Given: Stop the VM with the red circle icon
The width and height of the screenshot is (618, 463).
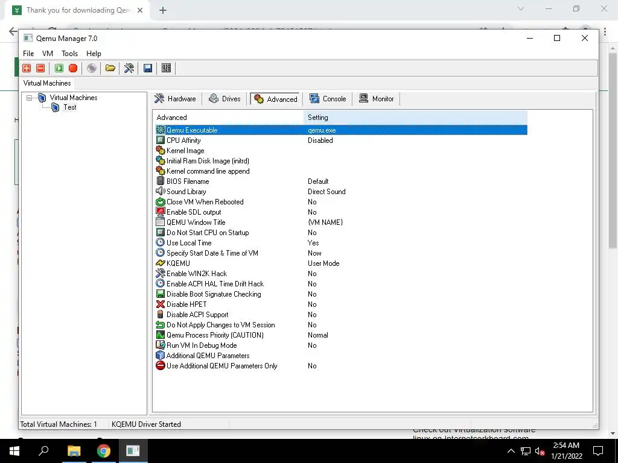Looking at the screenshot, I should point(73,68).
